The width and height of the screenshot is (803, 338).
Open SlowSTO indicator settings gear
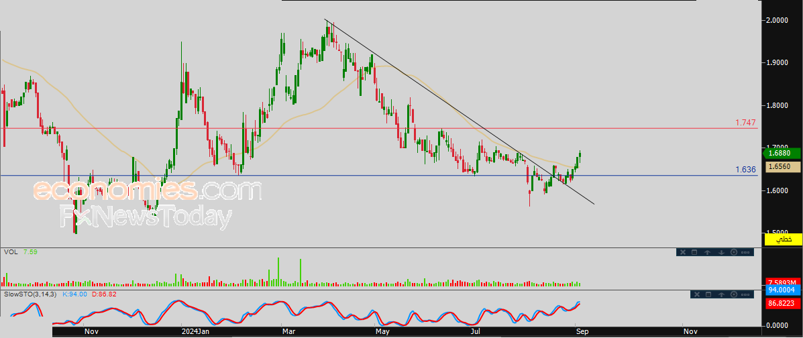click(734, 294)
